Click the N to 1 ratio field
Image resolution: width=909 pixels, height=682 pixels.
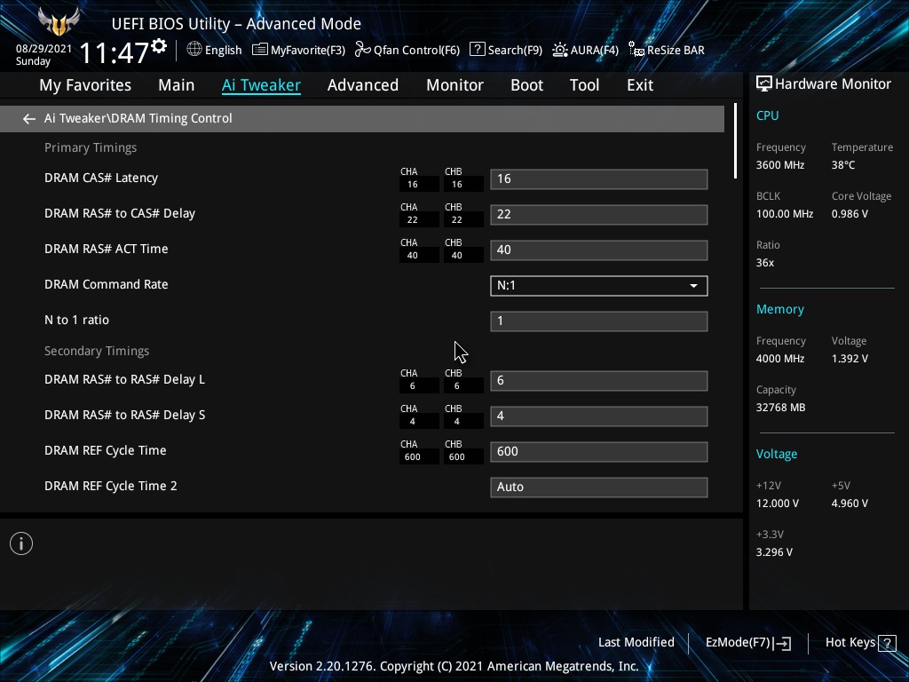point(599,321)
